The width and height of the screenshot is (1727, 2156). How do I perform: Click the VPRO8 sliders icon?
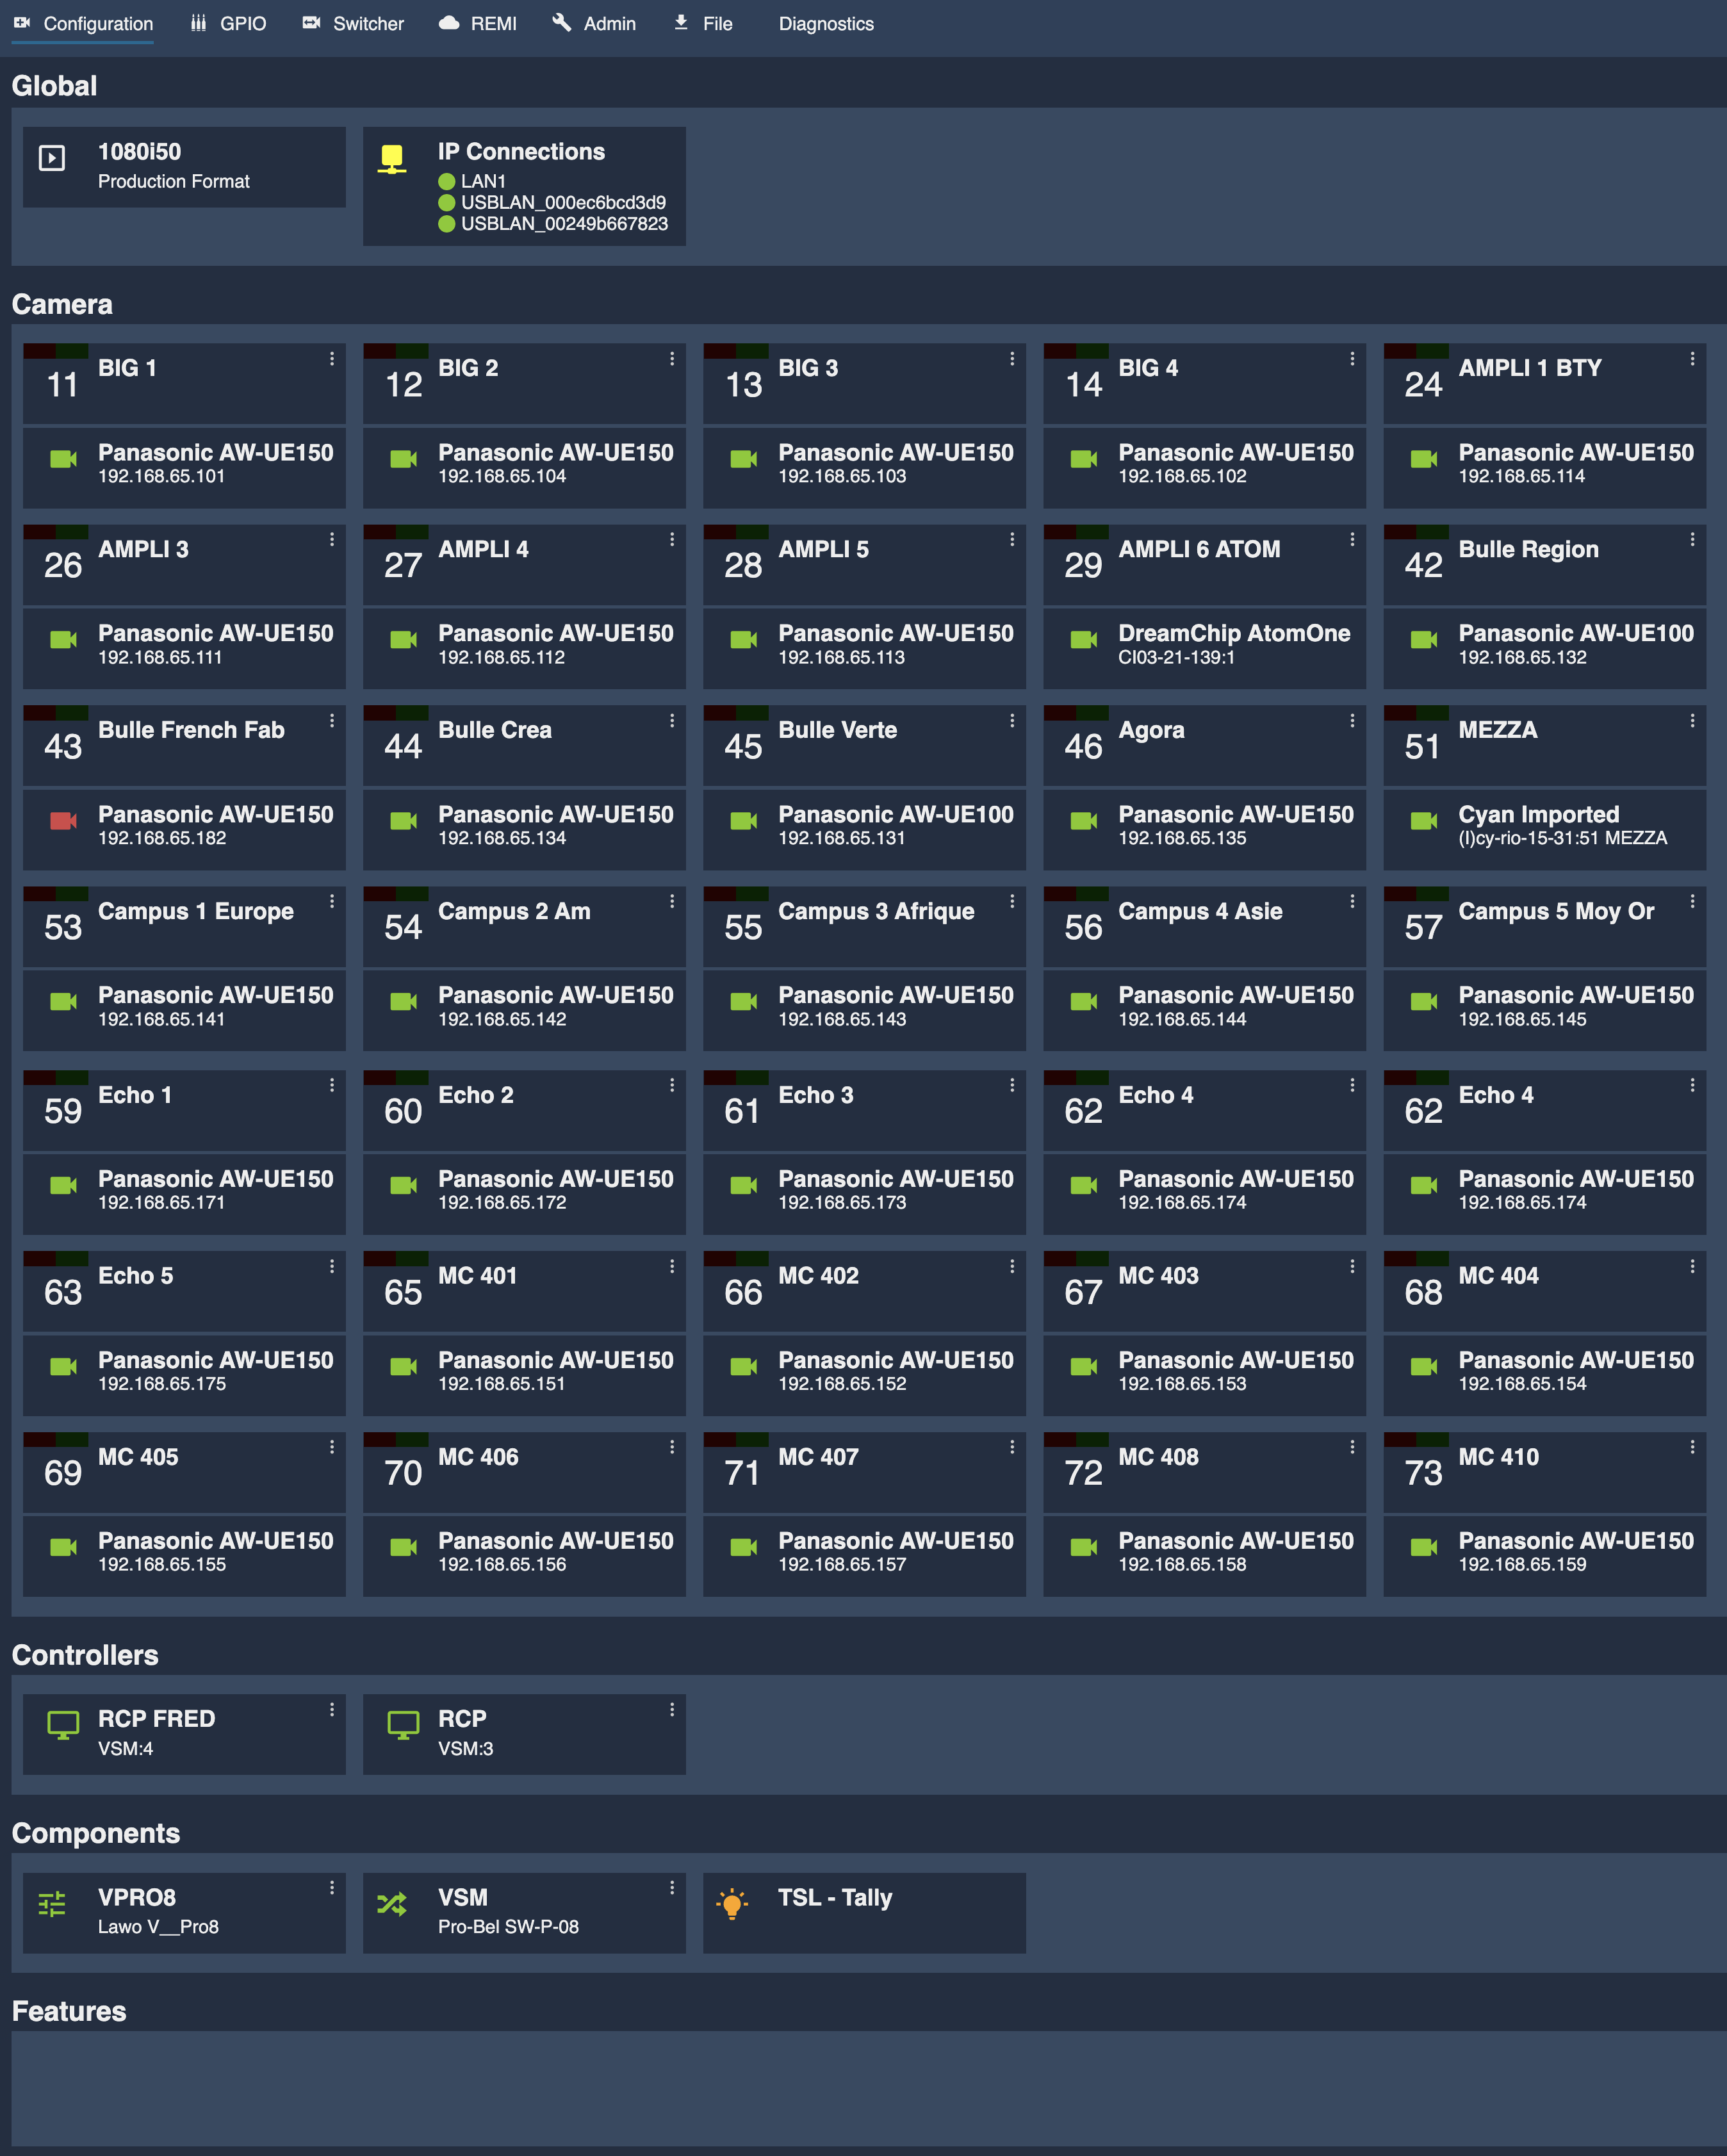(52, 1904)
